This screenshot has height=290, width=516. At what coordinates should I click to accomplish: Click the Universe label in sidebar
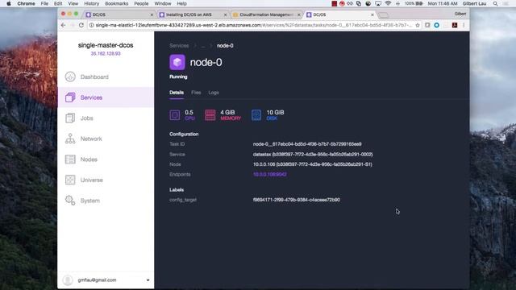(91, 180)
